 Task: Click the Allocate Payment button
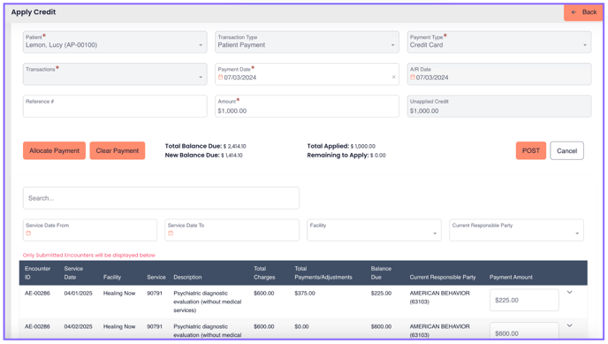pyautogui.click(x=54, y=150)
